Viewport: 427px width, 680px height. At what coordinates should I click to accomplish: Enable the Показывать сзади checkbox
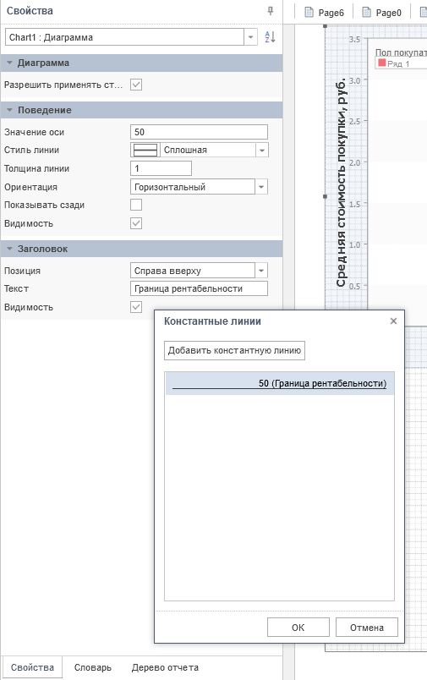click(136, 205)
